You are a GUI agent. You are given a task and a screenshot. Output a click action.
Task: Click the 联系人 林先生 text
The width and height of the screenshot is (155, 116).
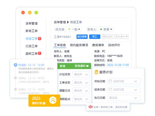[x=63, y=56]
